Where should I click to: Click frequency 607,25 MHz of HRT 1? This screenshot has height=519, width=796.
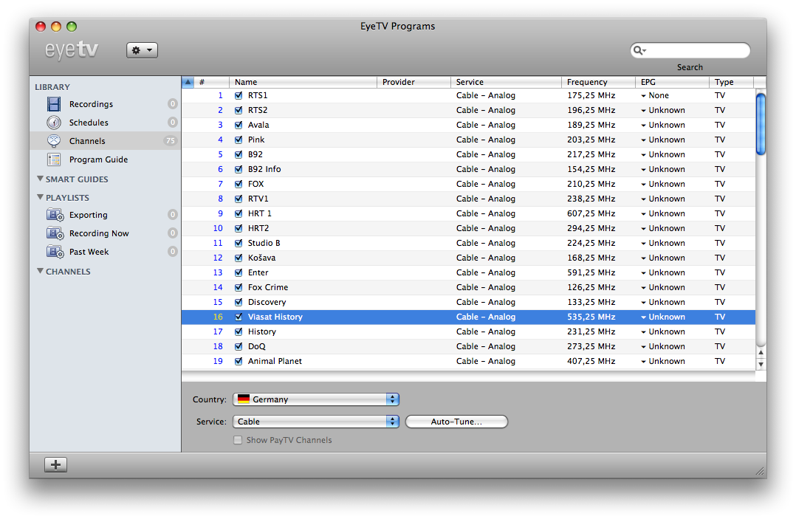[x=591, y=213]
